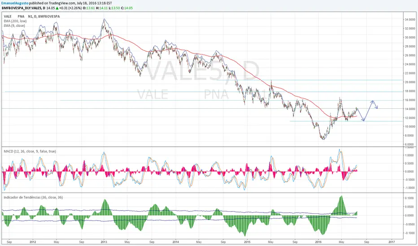The height and width of the screenshot is (246, 418).
Task: Select the +0.31 (+2.26%) change value
Action: (70, 8)
